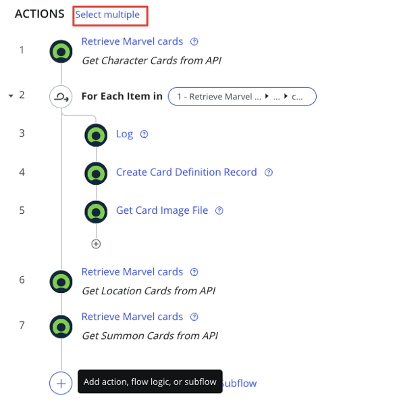Click the help icon beside Log
This screenshot has height=406, width=393.
click(145, 134)
